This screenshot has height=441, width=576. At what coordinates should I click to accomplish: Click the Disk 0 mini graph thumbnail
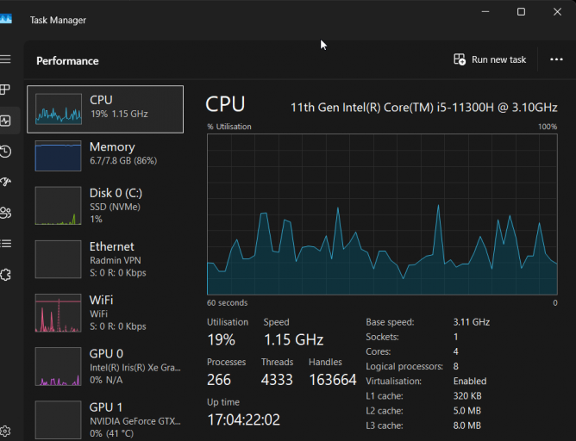point(59,206)
